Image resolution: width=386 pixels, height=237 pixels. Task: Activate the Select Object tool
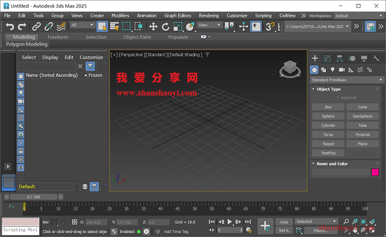pos(102,26)
